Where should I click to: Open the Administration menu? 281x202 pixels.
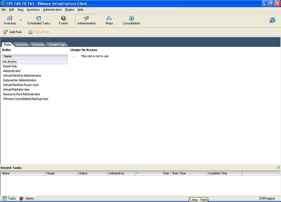pyautogui.click(x=52, y=10)
